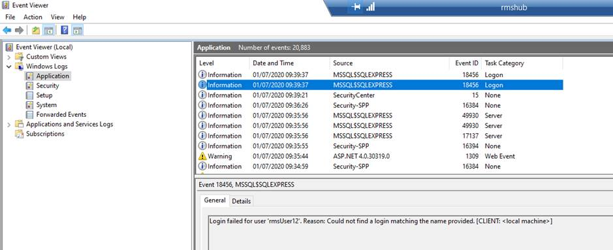Viewport: 613px width, 250px height.
Task: Select the event with ID 17137
Action: click(x=379, y=136)
